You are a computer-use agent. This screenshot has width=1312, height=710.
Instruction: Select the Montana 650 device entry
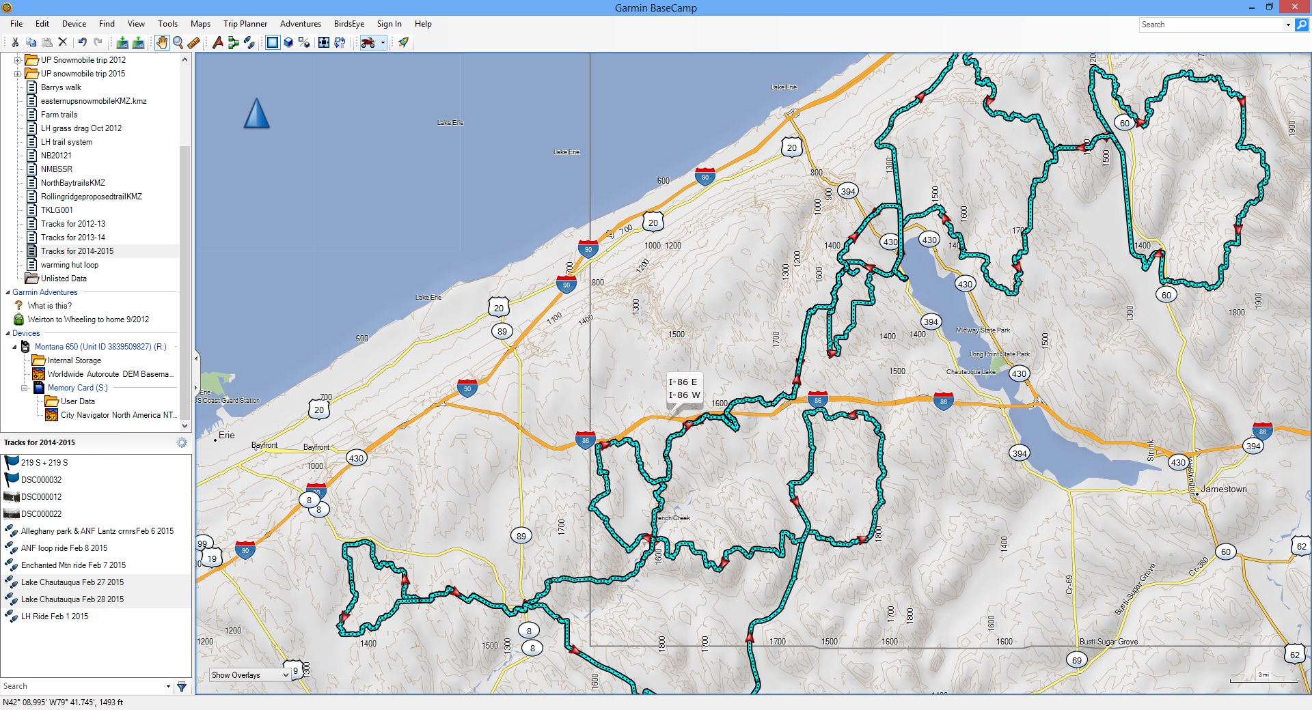click(x=100, y=347)
